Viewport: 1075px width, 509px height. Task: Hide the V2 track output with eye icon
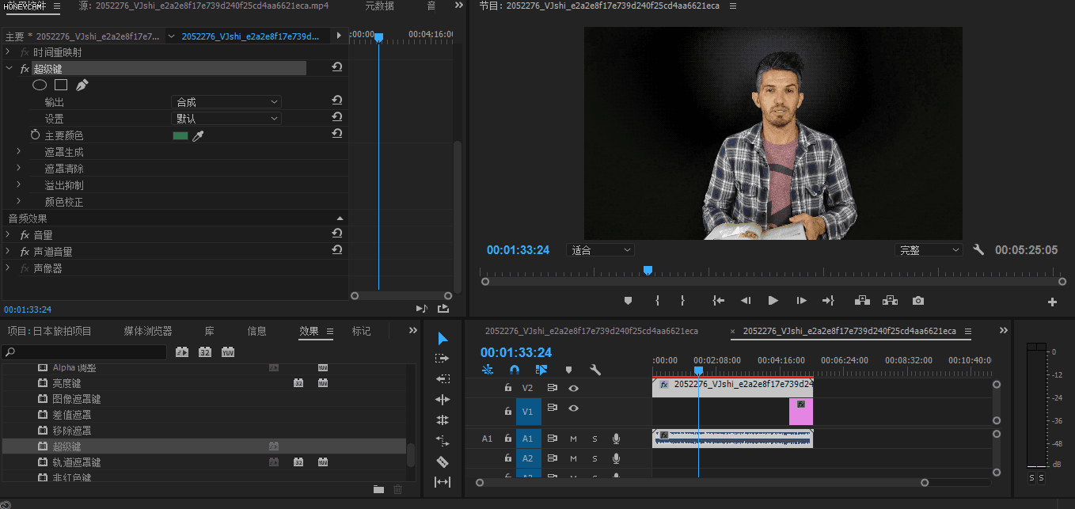coord(573,388)
